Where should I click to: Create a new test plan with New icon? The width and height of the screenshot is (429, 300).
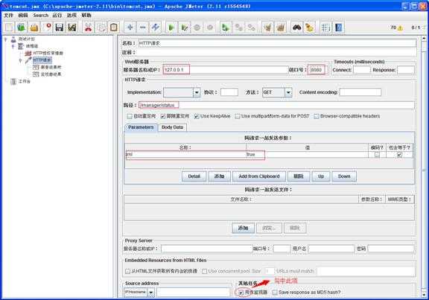pos(9,28)
